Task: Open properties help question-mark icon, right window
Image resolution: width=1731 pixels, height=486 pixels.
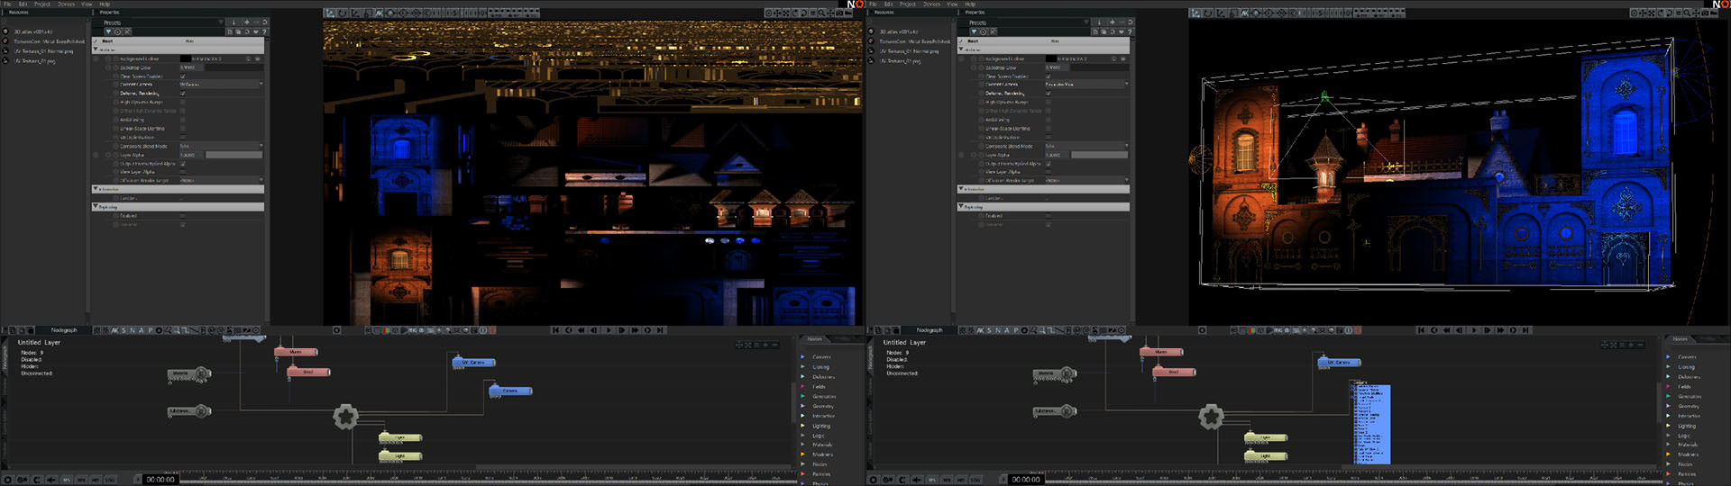Action: [x=1129, y=31]
